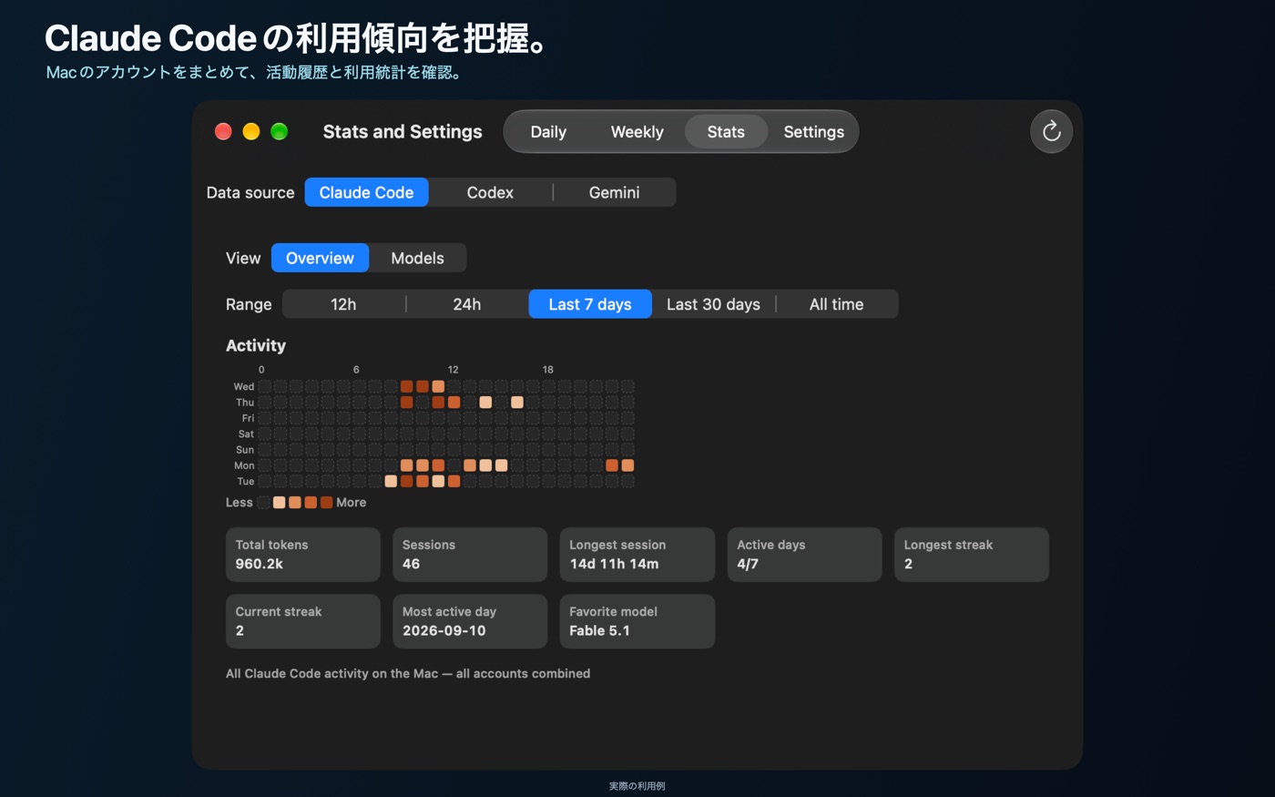This screenshot has height=797, width=1275.
Task: Click the red close window button
Action: 223,131
